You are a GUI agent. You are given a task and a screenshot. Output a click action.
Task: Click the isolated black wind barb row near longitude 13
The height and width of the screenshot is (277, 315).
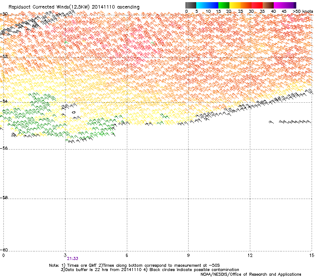(290, 122)
